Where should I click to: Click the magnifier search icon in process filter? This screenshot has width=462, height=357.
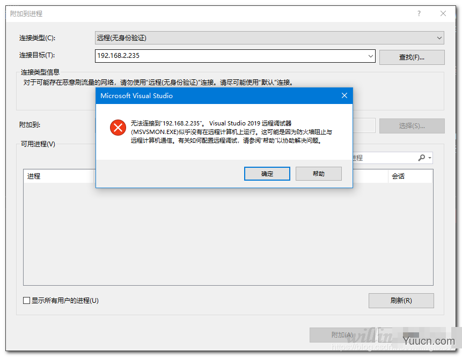point(422,158)
